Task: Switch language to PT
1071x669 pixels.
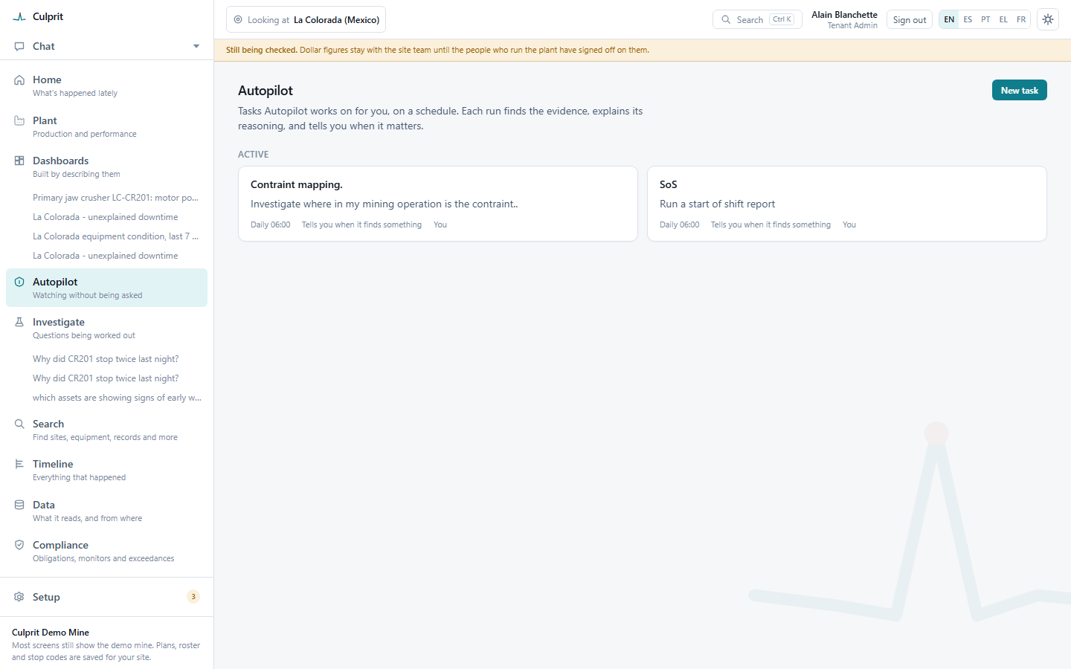Action: click(985, 20)
